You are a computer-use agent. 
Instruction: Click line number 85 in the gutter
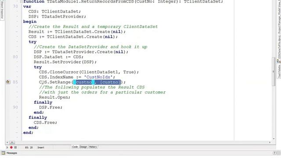tap(15, 82)
